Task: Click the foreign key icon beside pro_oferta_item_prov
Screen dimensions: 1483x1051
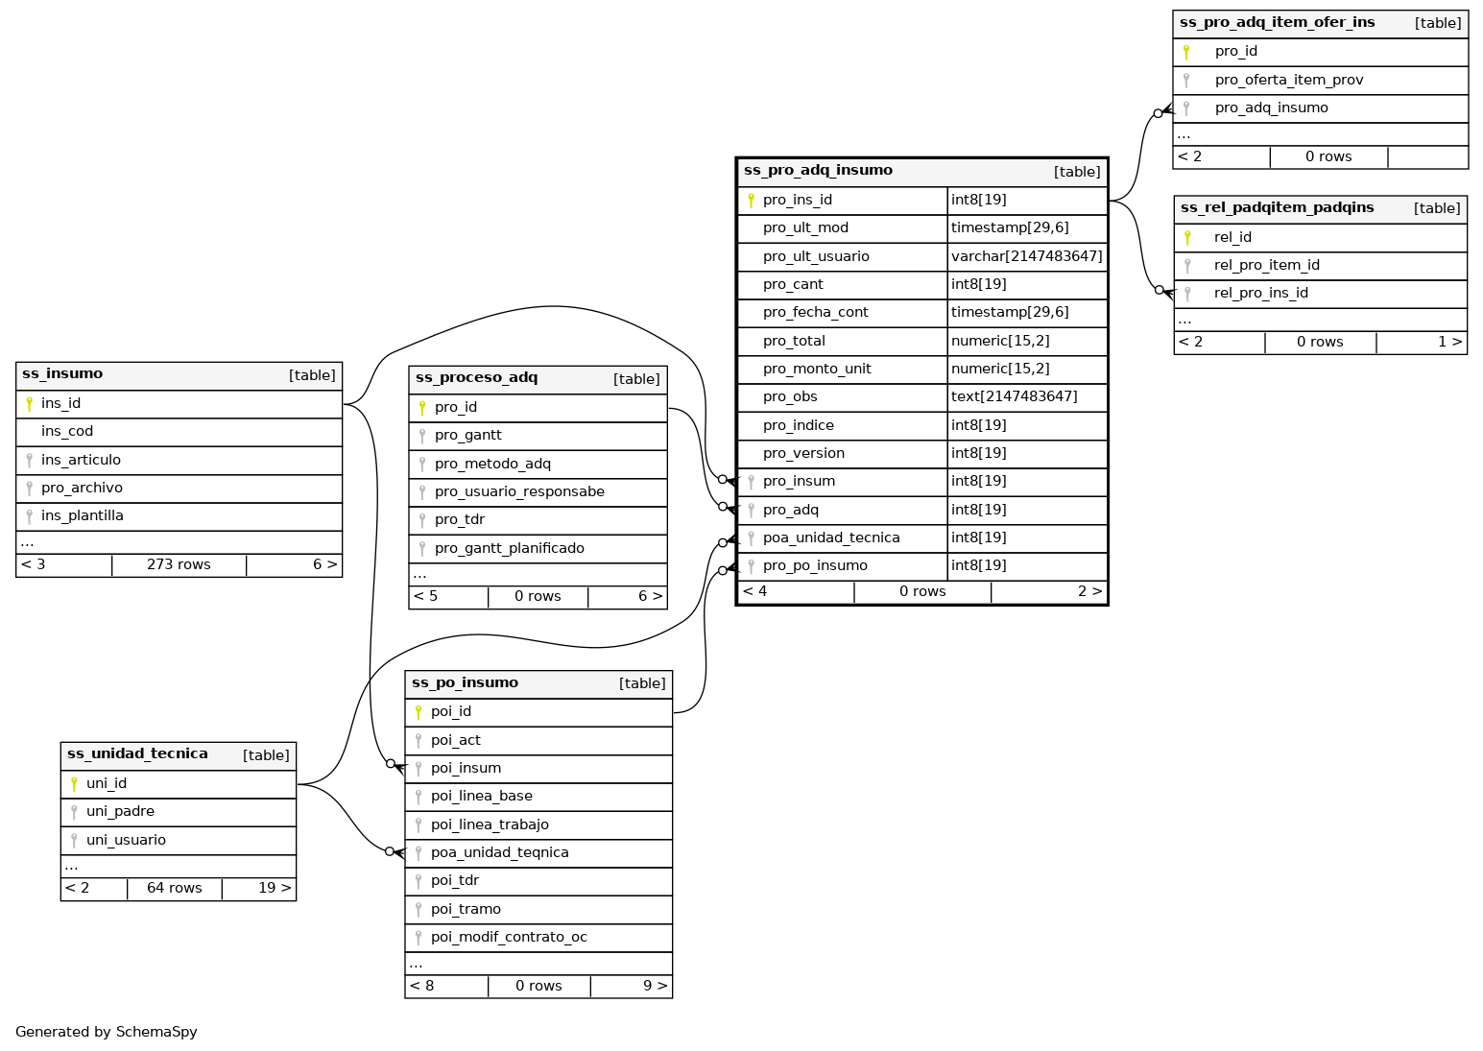Action: click(x=1186, y=81)
